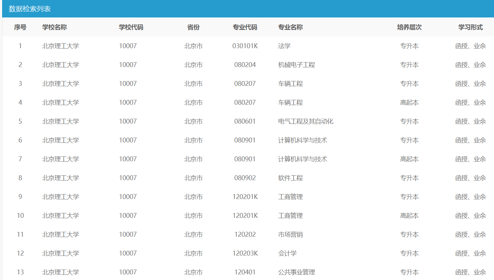
Task: Click 函授、业余 in the 机械电子工程 row
Action: [x=471, y=65]
